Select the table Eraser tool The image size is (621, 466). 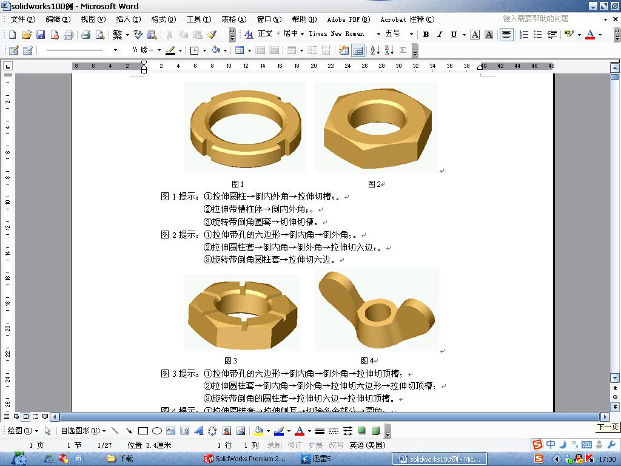coord(27,50)
